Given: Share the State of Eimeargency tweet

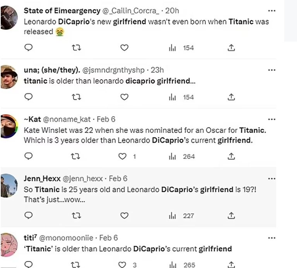Looking at the screenshot, I should coord(231,48).
